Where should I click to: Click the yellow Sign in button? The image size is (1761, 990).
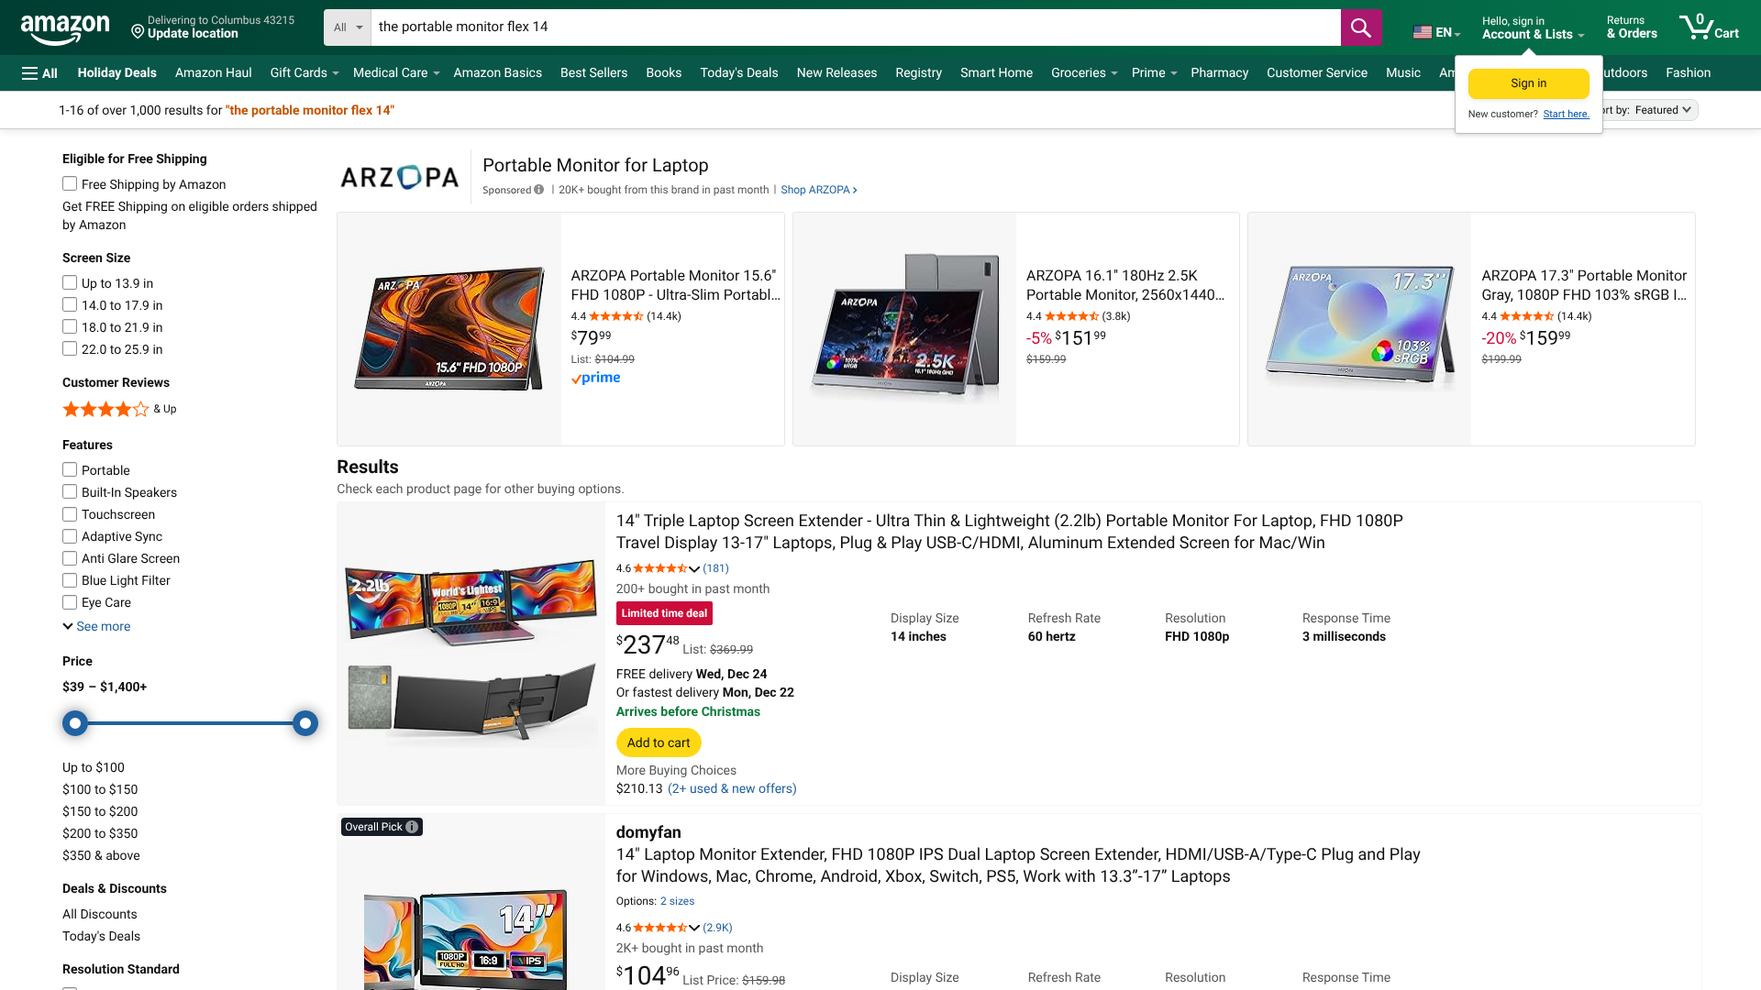tap(1527, 82)
